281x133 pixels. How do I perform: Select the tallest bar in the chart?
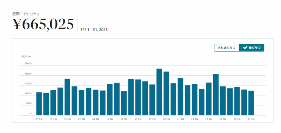click(x=159, y=92)
